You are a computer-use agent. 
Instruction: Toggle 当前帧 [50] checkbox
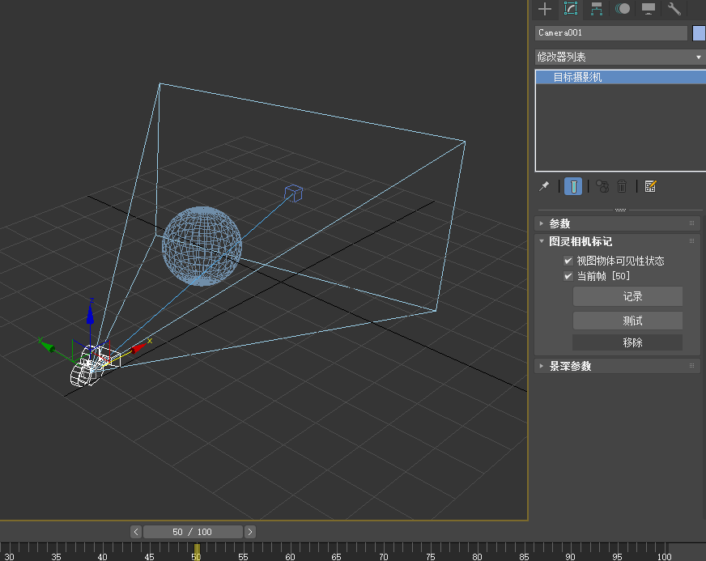pos(568,276)
